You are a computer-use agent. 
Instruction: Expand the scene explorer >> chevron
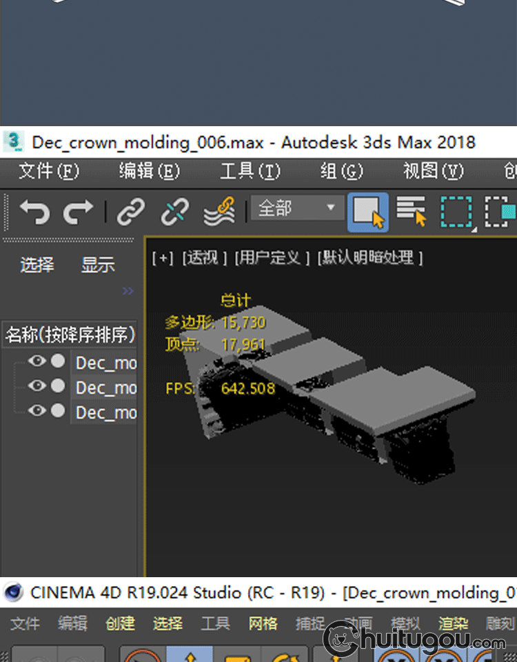pyautogui.click(x=128, y=291)
